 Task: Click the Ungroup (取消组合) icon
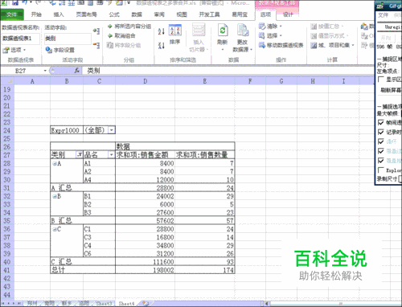point(110,35)
